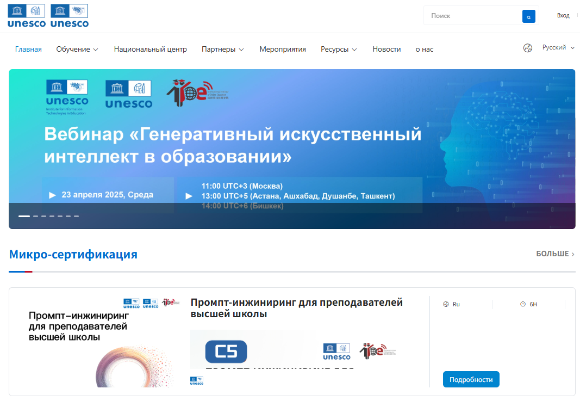The image size is (580, 401).
Task: Open the Русский language selector
Action: [x=558, y=48]
